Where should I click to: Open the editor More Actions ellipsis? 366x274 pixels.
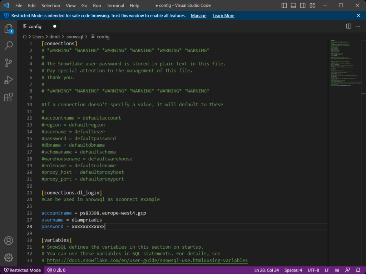pos(358,26)
